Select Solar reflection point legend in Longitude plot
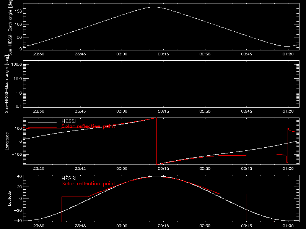Screen dimensions: 306x229 88,126
